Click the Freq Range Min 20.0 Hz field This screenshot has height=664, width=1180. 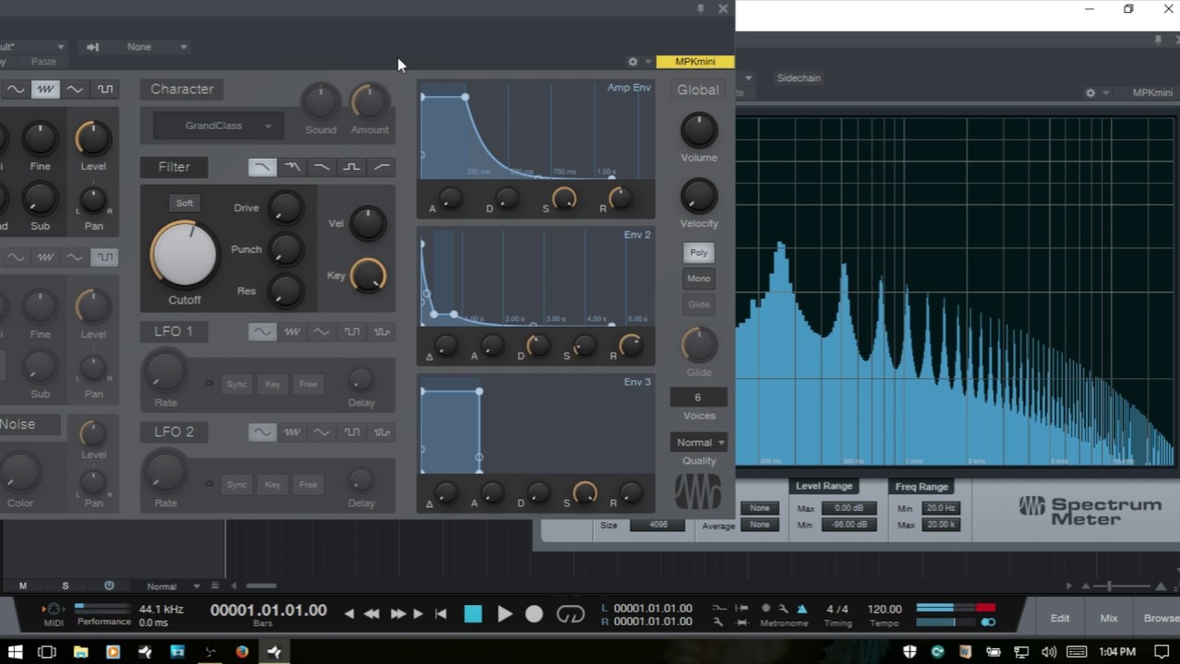(940, 508)
